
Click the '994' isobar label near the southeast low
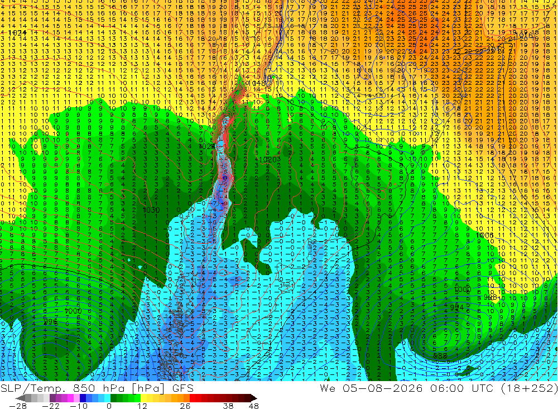point(457,307)
